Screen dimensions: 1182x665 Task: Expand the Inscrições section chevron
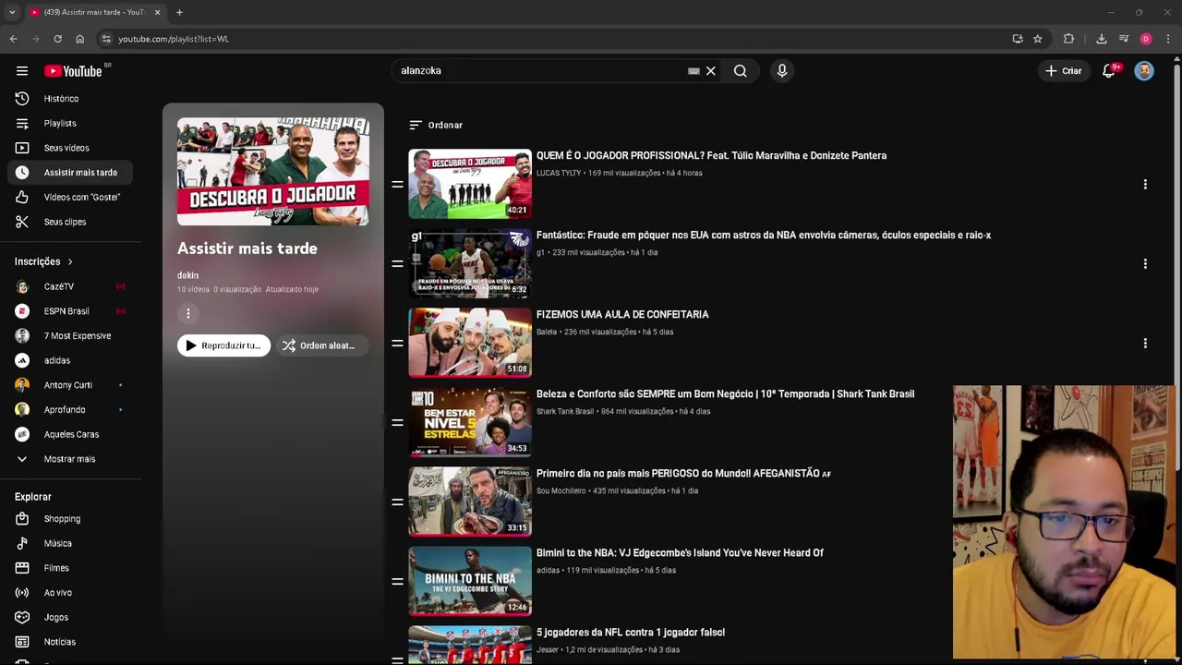pyautogui.click(x=70, y=261)
